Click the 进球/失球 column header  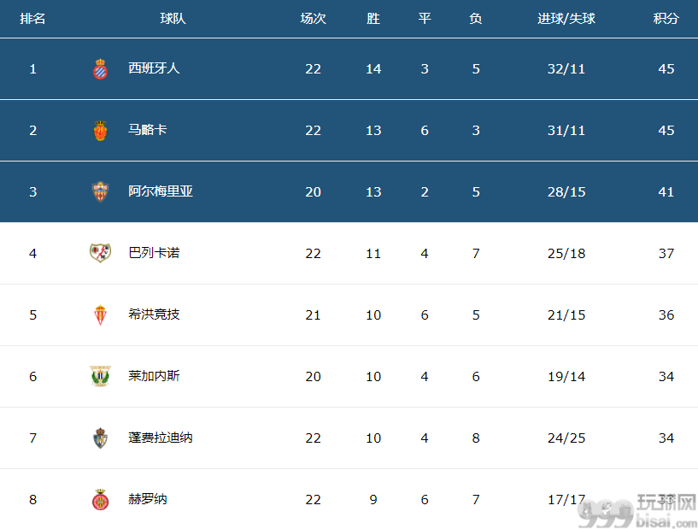(x=566, y=18)
